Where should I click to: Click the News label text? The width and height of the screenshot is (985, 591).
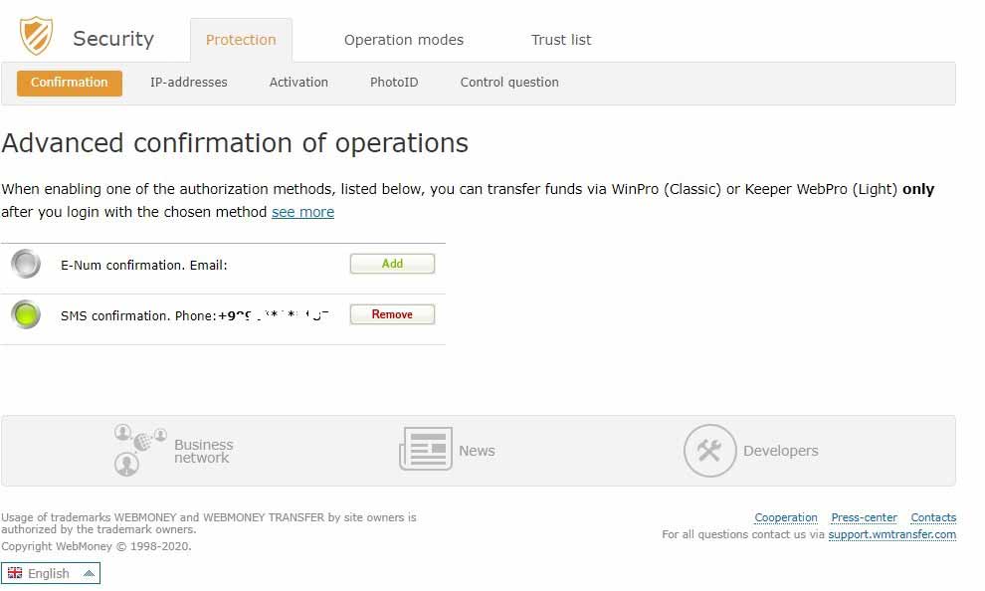pos(477,451)
